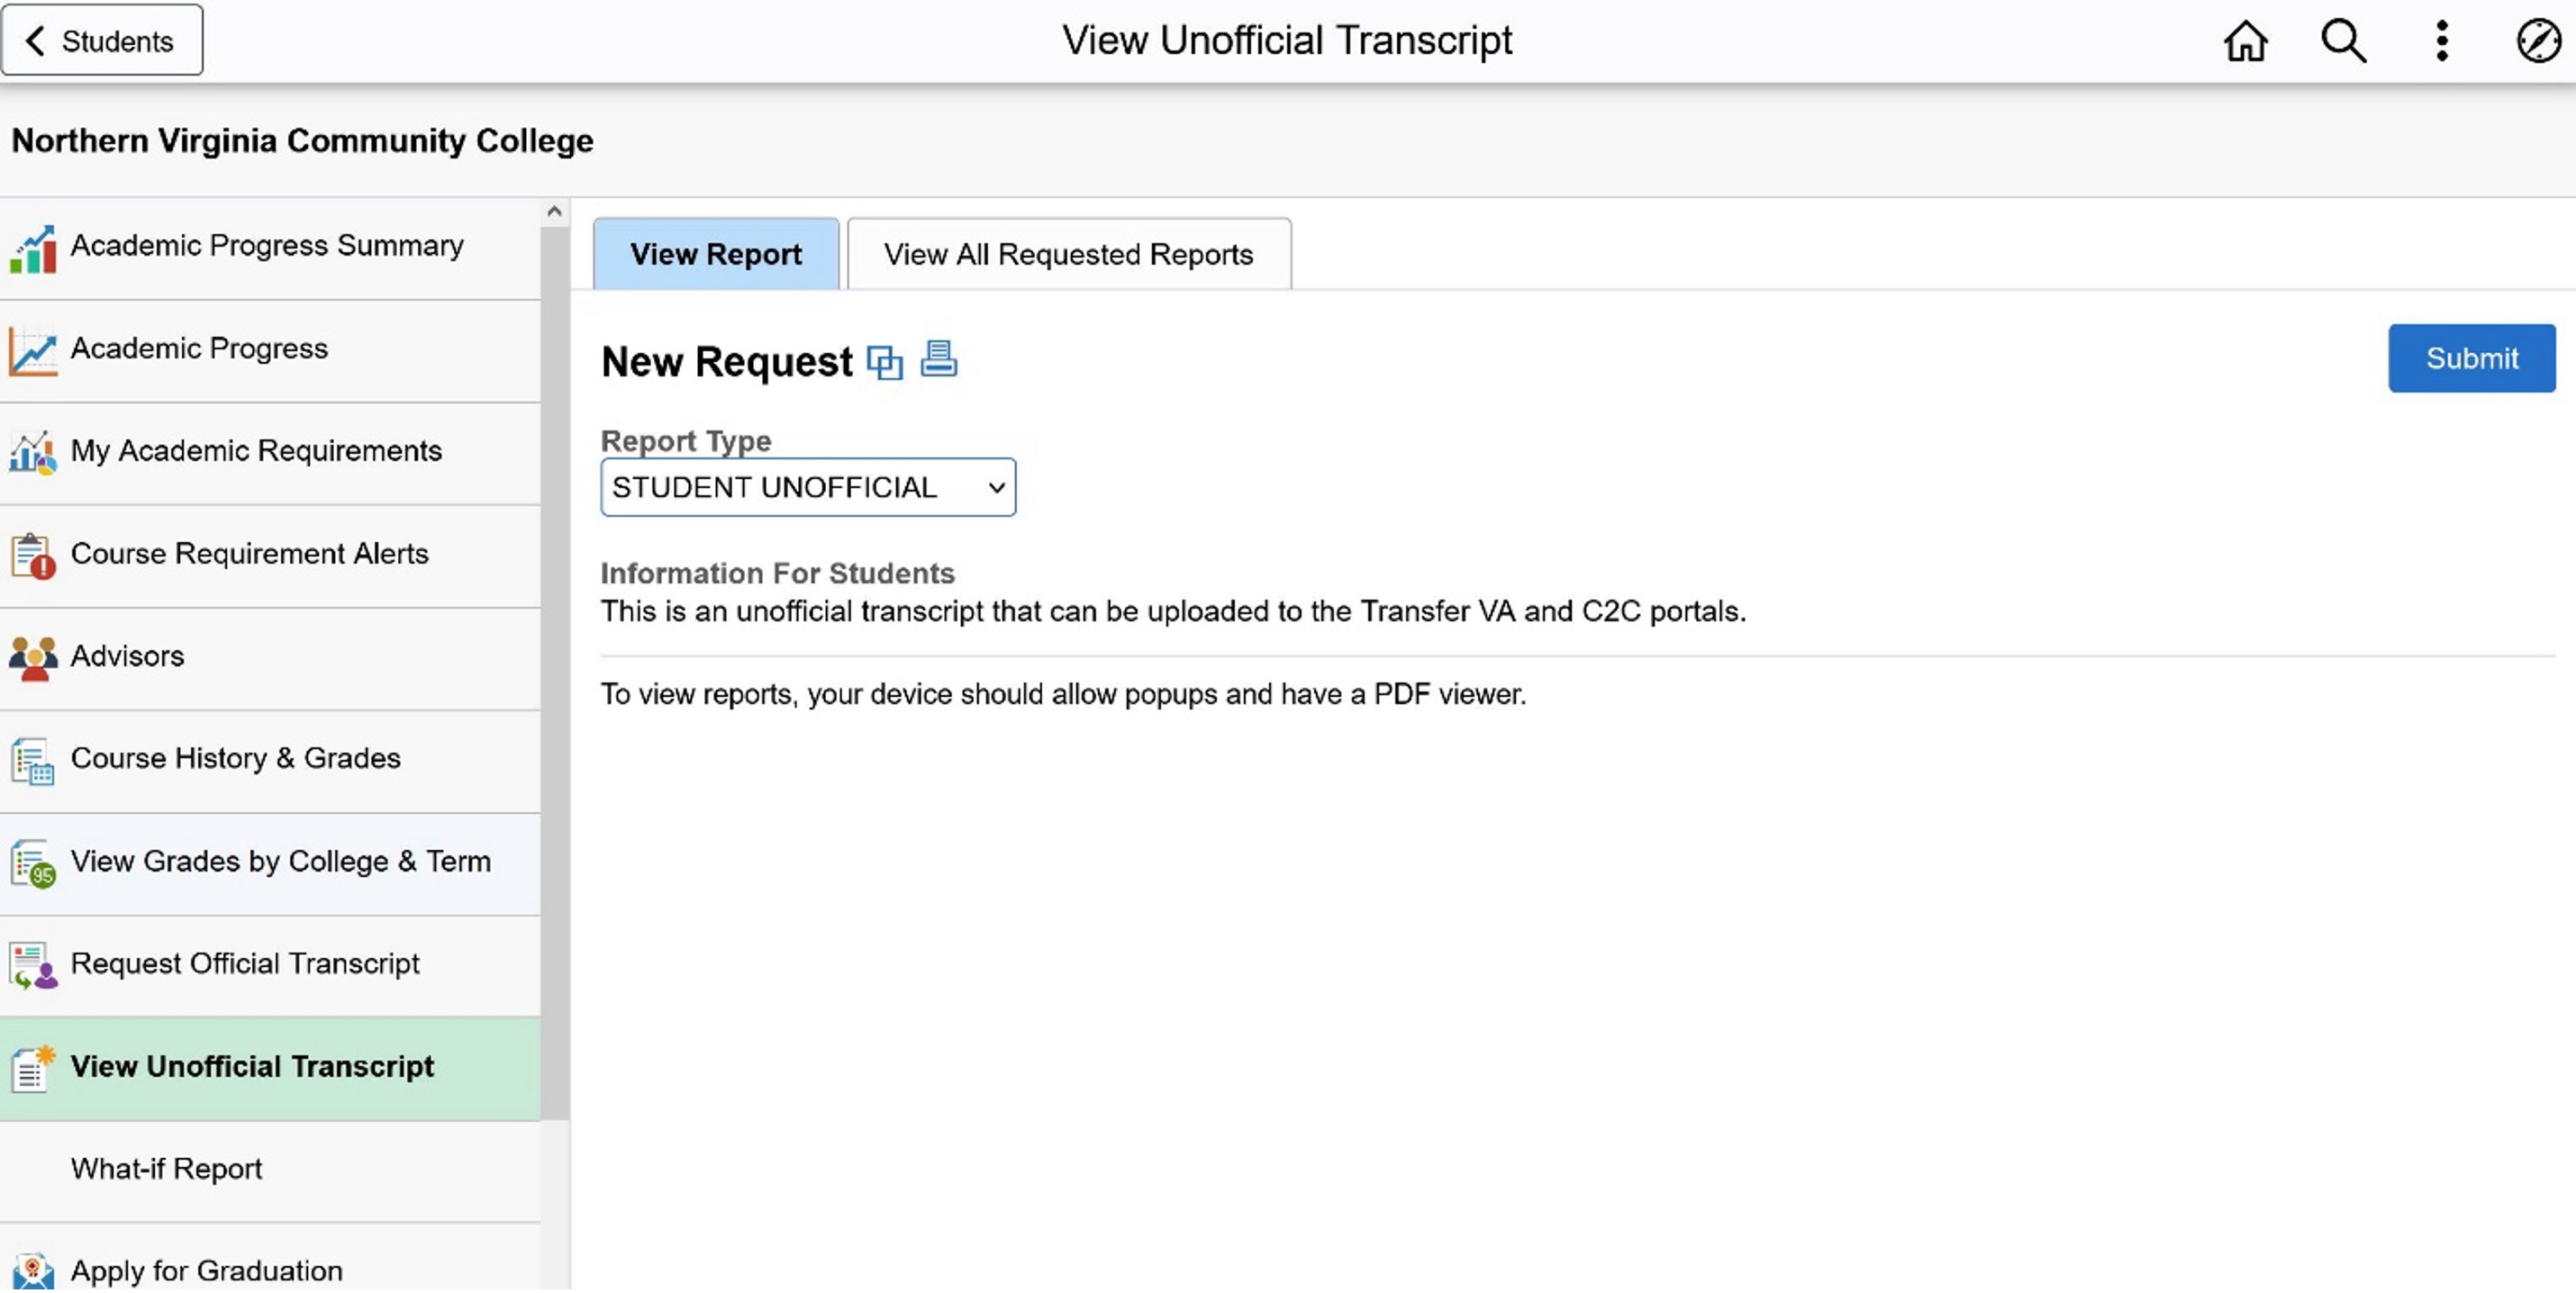
Task: Open Course History & Grades
Action: tap(270, 762)
